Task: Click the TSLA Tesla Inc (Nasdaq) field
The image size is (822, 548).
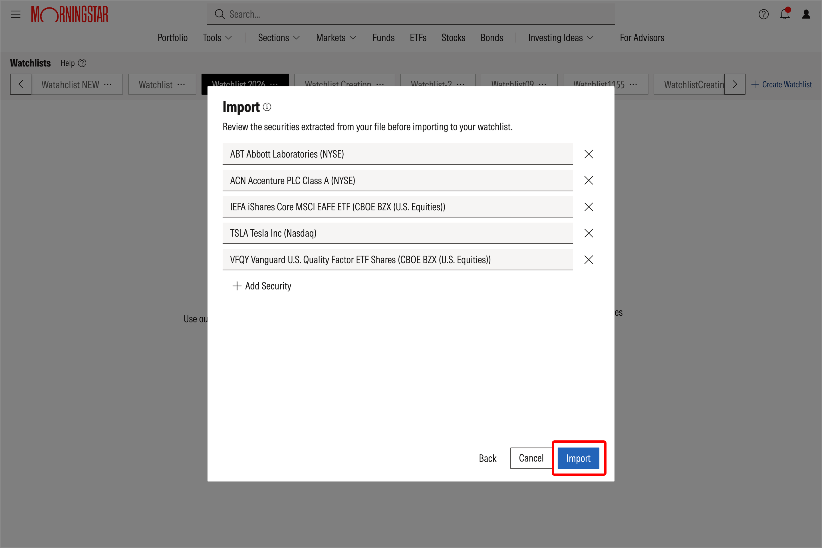Action: 398,233
